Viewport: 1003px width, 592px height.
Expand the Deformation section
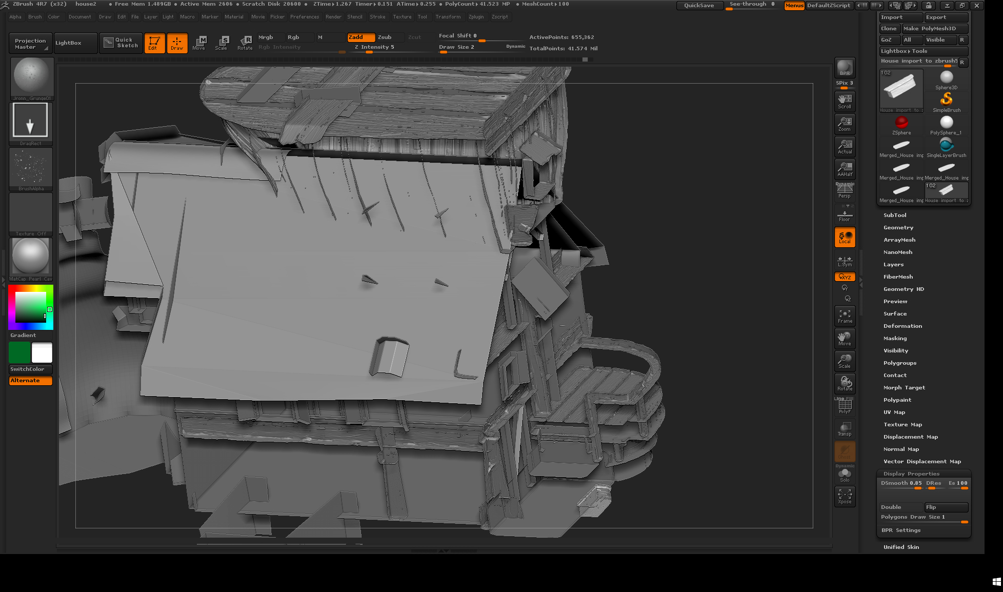click(902, 326)
